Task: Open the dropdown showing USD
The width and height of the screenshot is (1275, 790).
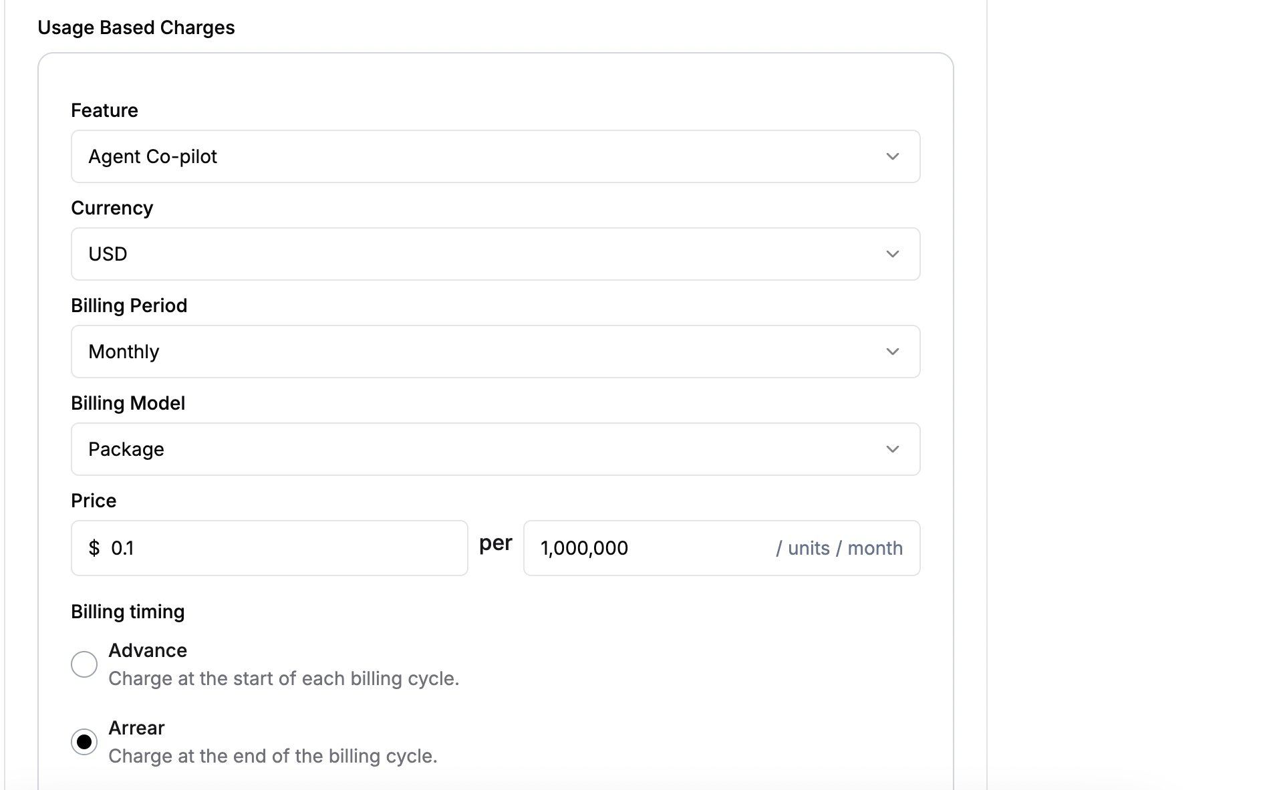Action: point(496,254)
